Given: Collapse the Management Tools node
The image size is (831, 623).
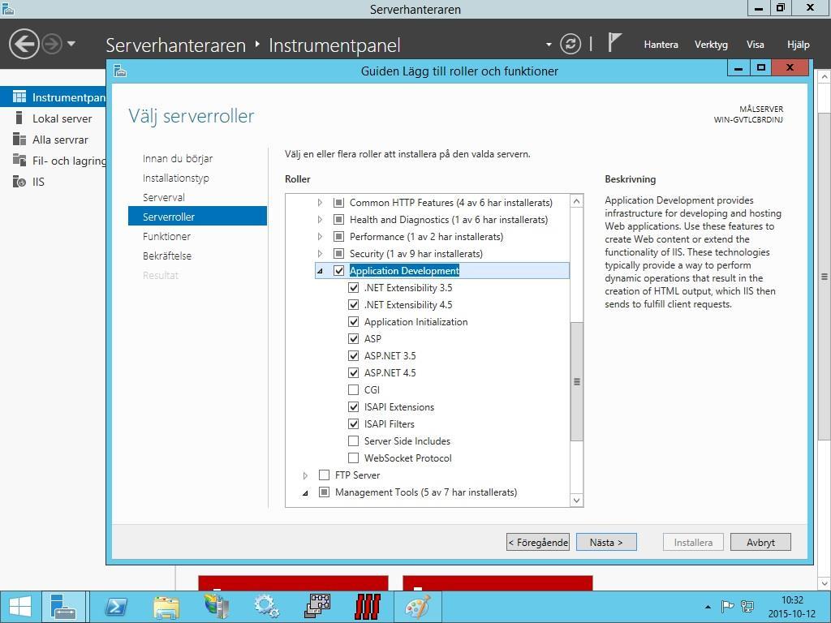Looking at the screenshot, I should [305, 492].
